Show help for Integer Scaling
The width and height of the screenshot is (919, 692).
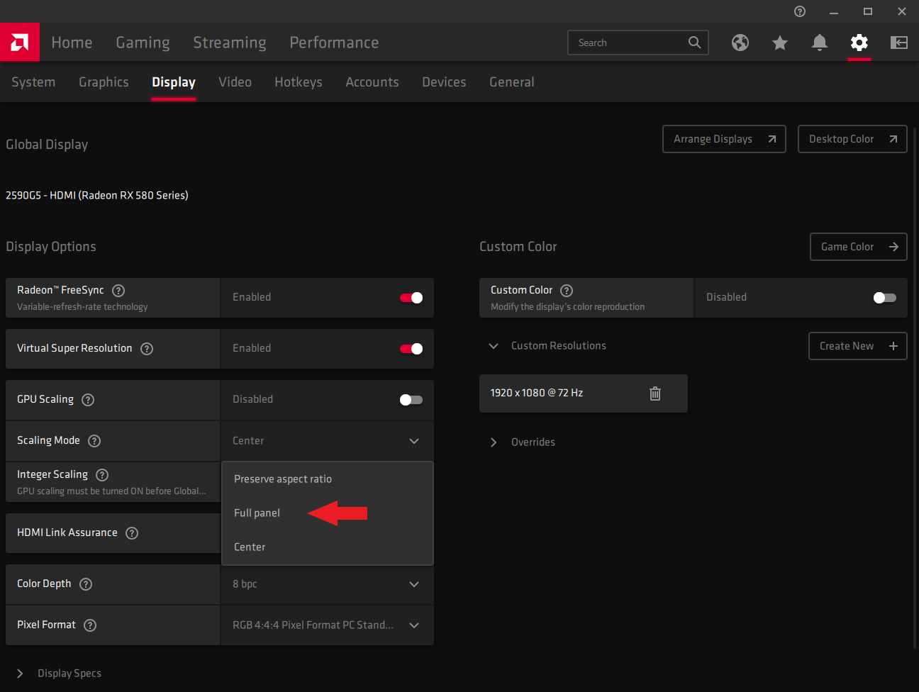tap(102, 474)
